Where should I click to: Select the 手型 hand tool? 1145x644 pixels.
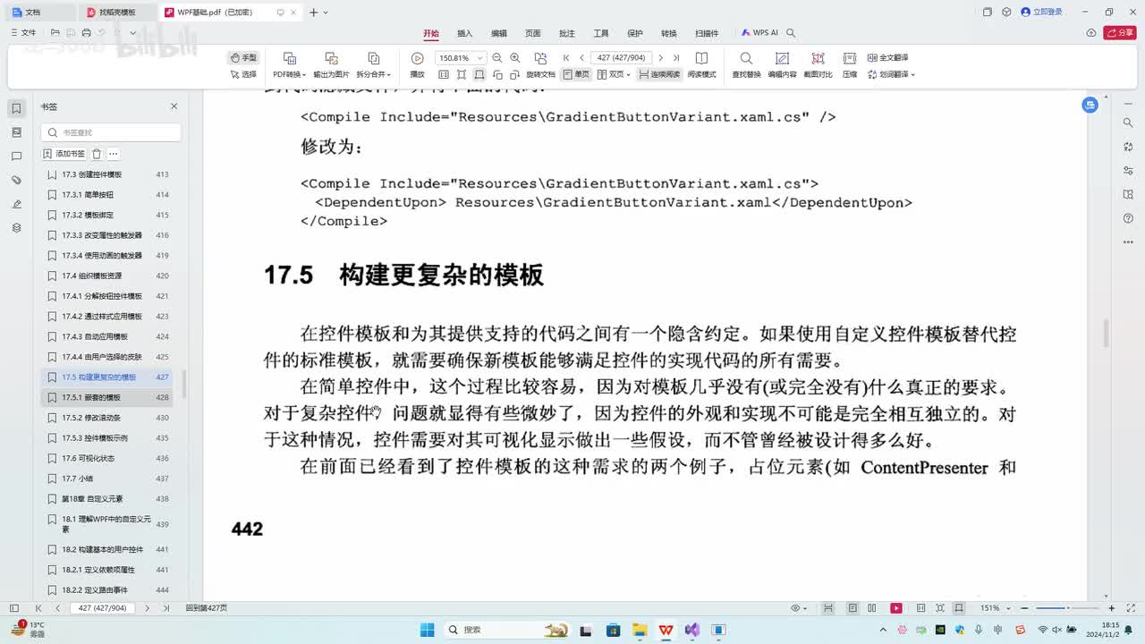pos(243,57)
